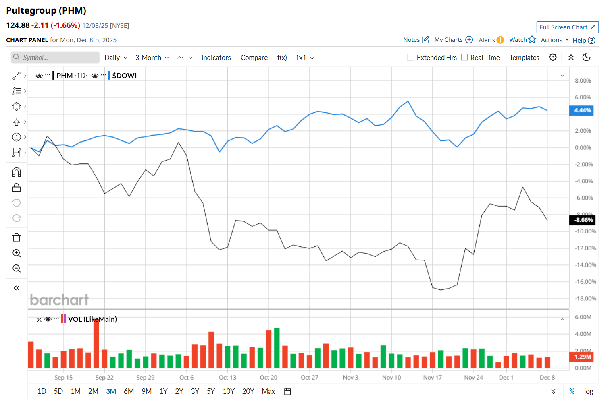
Task: Open the Daily frequency dropdown
Action: (x=116, y=58)
